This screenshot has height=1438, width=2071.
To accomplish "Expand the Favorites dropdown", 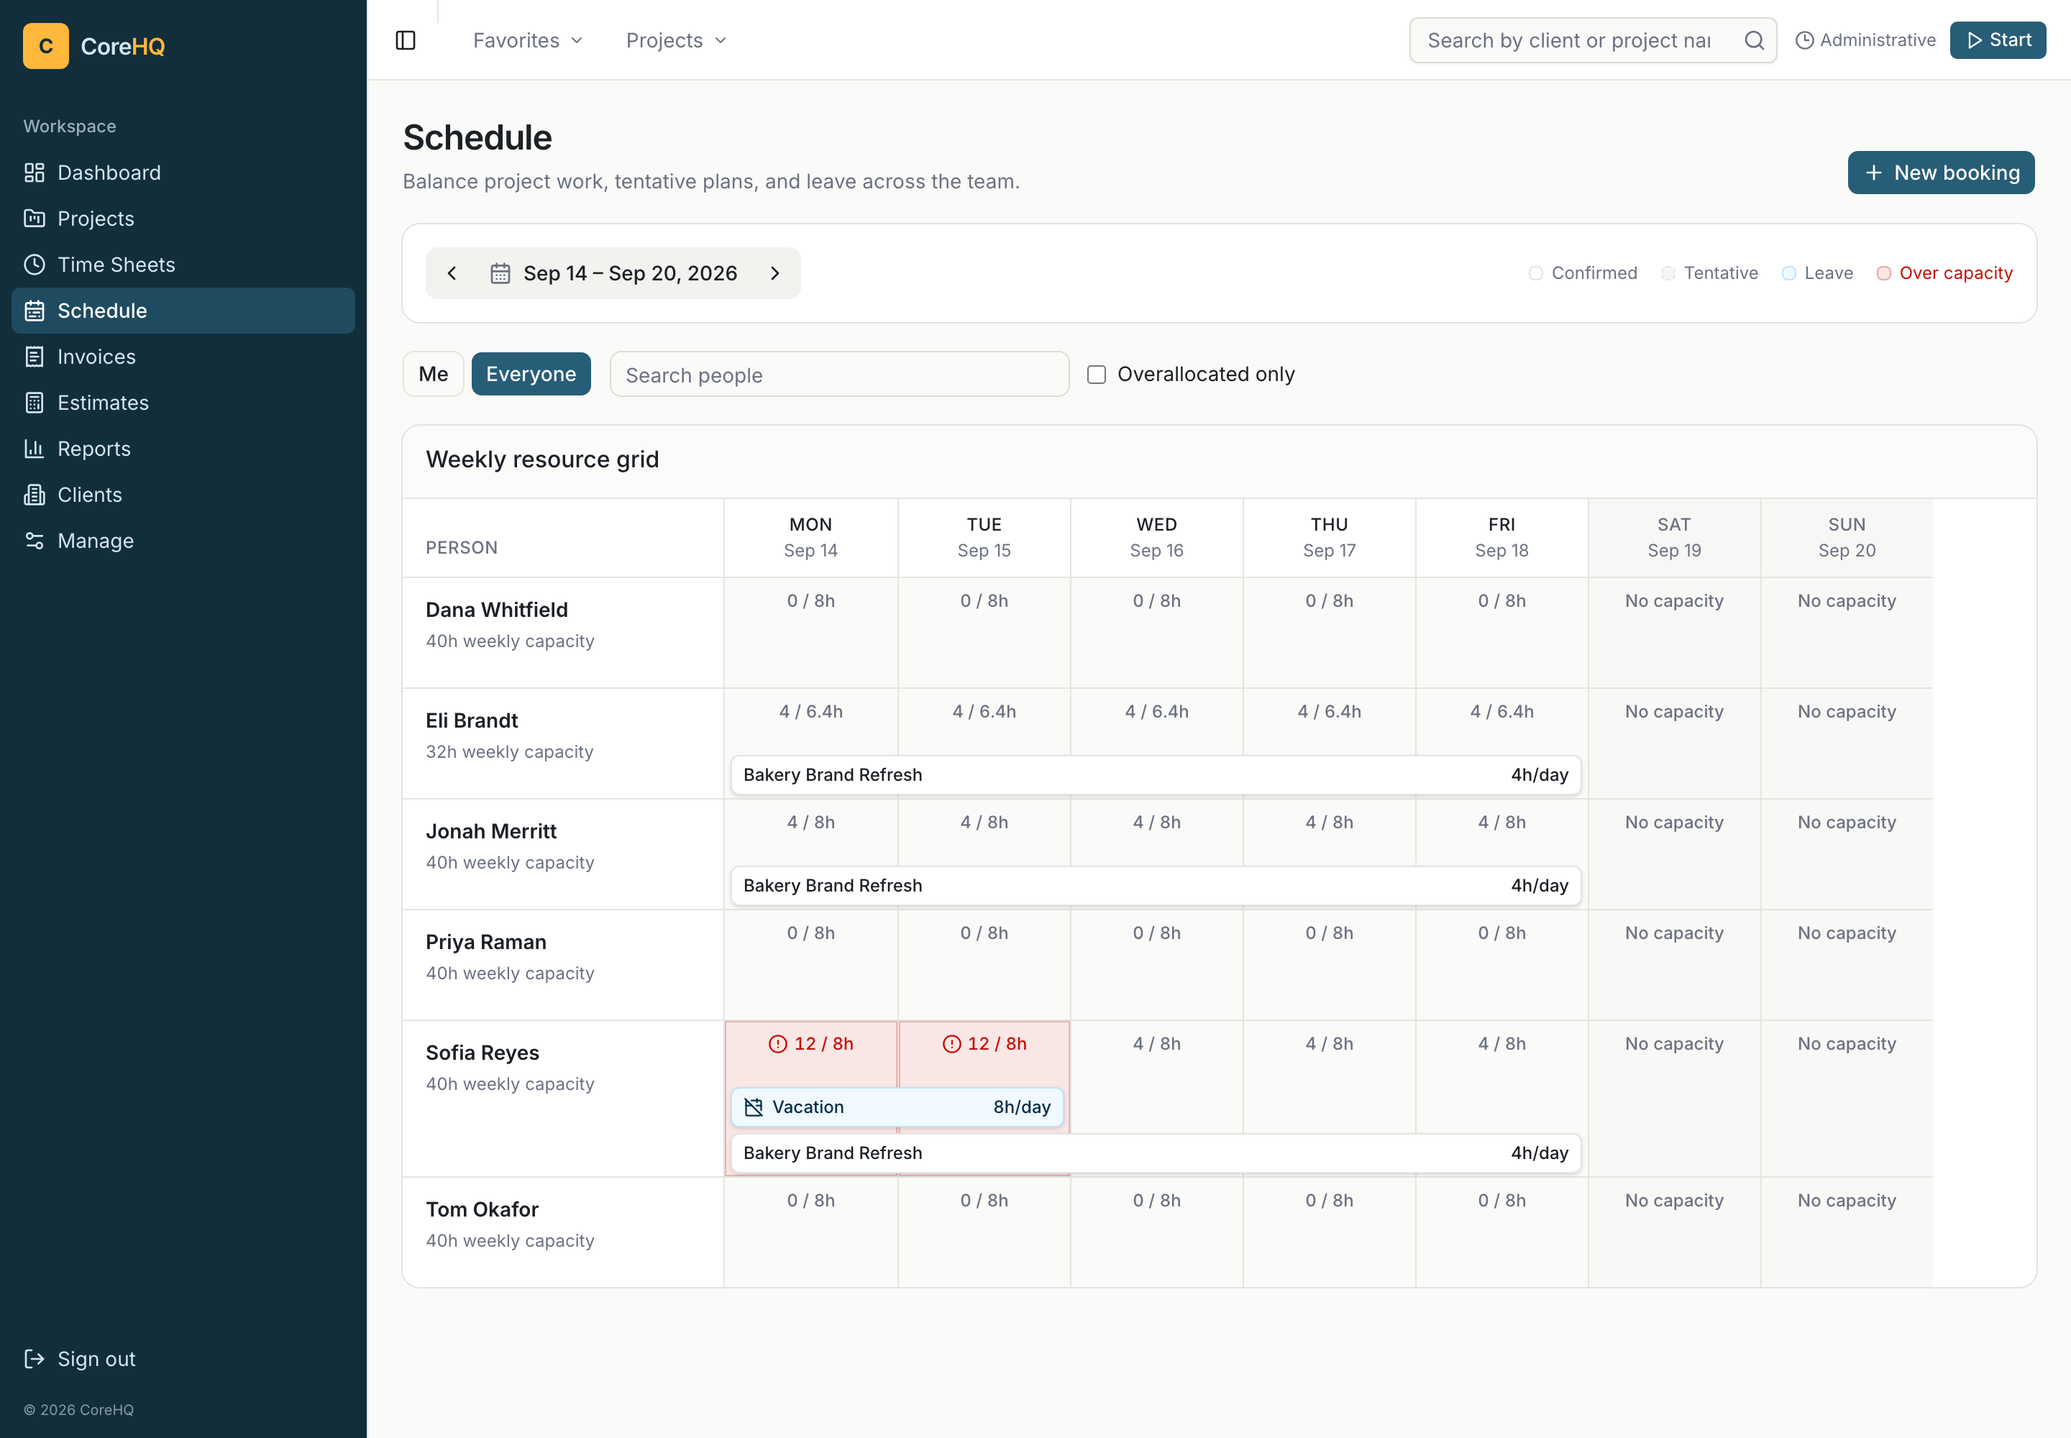I will click(x=528, y=40).
